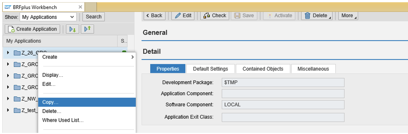Expand the Z_test_ application node
Screen dimensions: 408x134
(8, 110)
